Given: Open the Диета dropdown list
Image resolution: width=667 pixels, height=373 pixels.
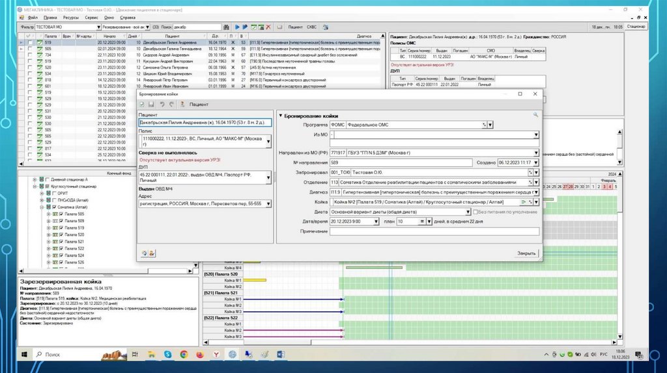Looking at the screenshot, I should (468, 212).
